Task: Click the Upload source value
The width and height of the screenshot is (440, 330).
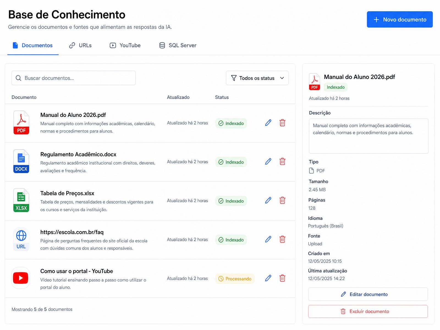Action: [x=315, y=244]
